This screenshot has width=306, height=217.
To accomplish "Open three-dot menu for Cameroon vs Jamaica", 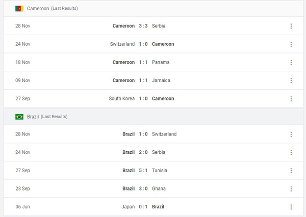I will click(291, 80).
